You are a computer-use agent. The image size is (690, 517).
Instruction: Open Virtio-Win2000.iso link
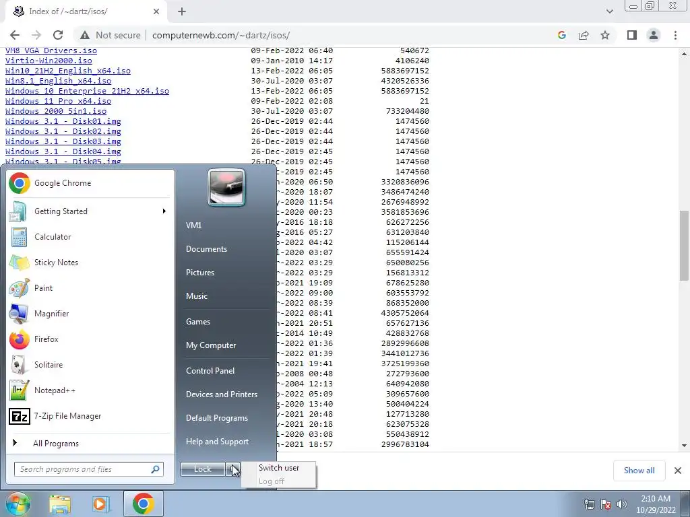49,61
